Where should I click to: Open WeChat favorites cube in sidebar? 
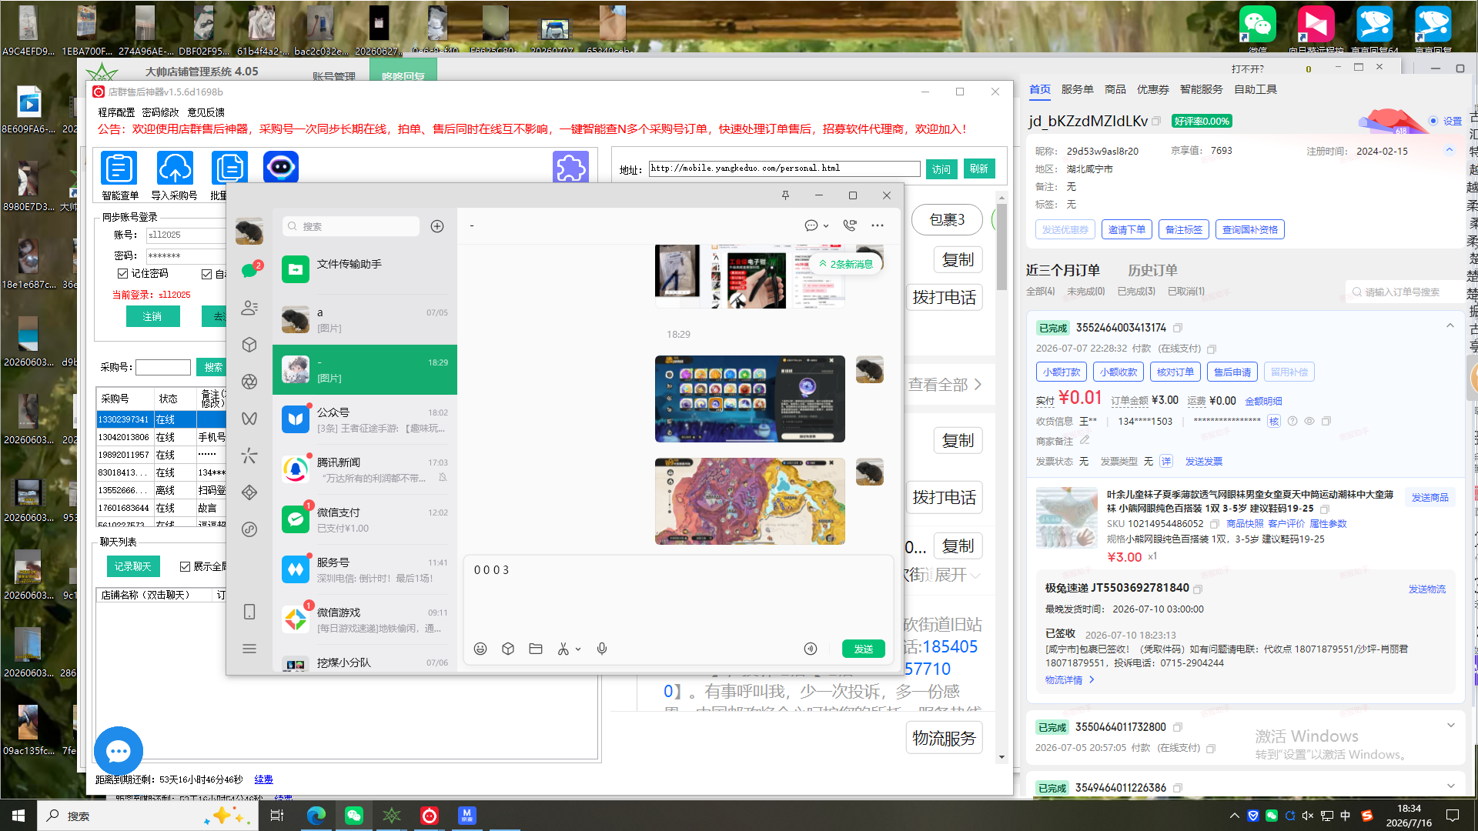click(x=249, y=345)
